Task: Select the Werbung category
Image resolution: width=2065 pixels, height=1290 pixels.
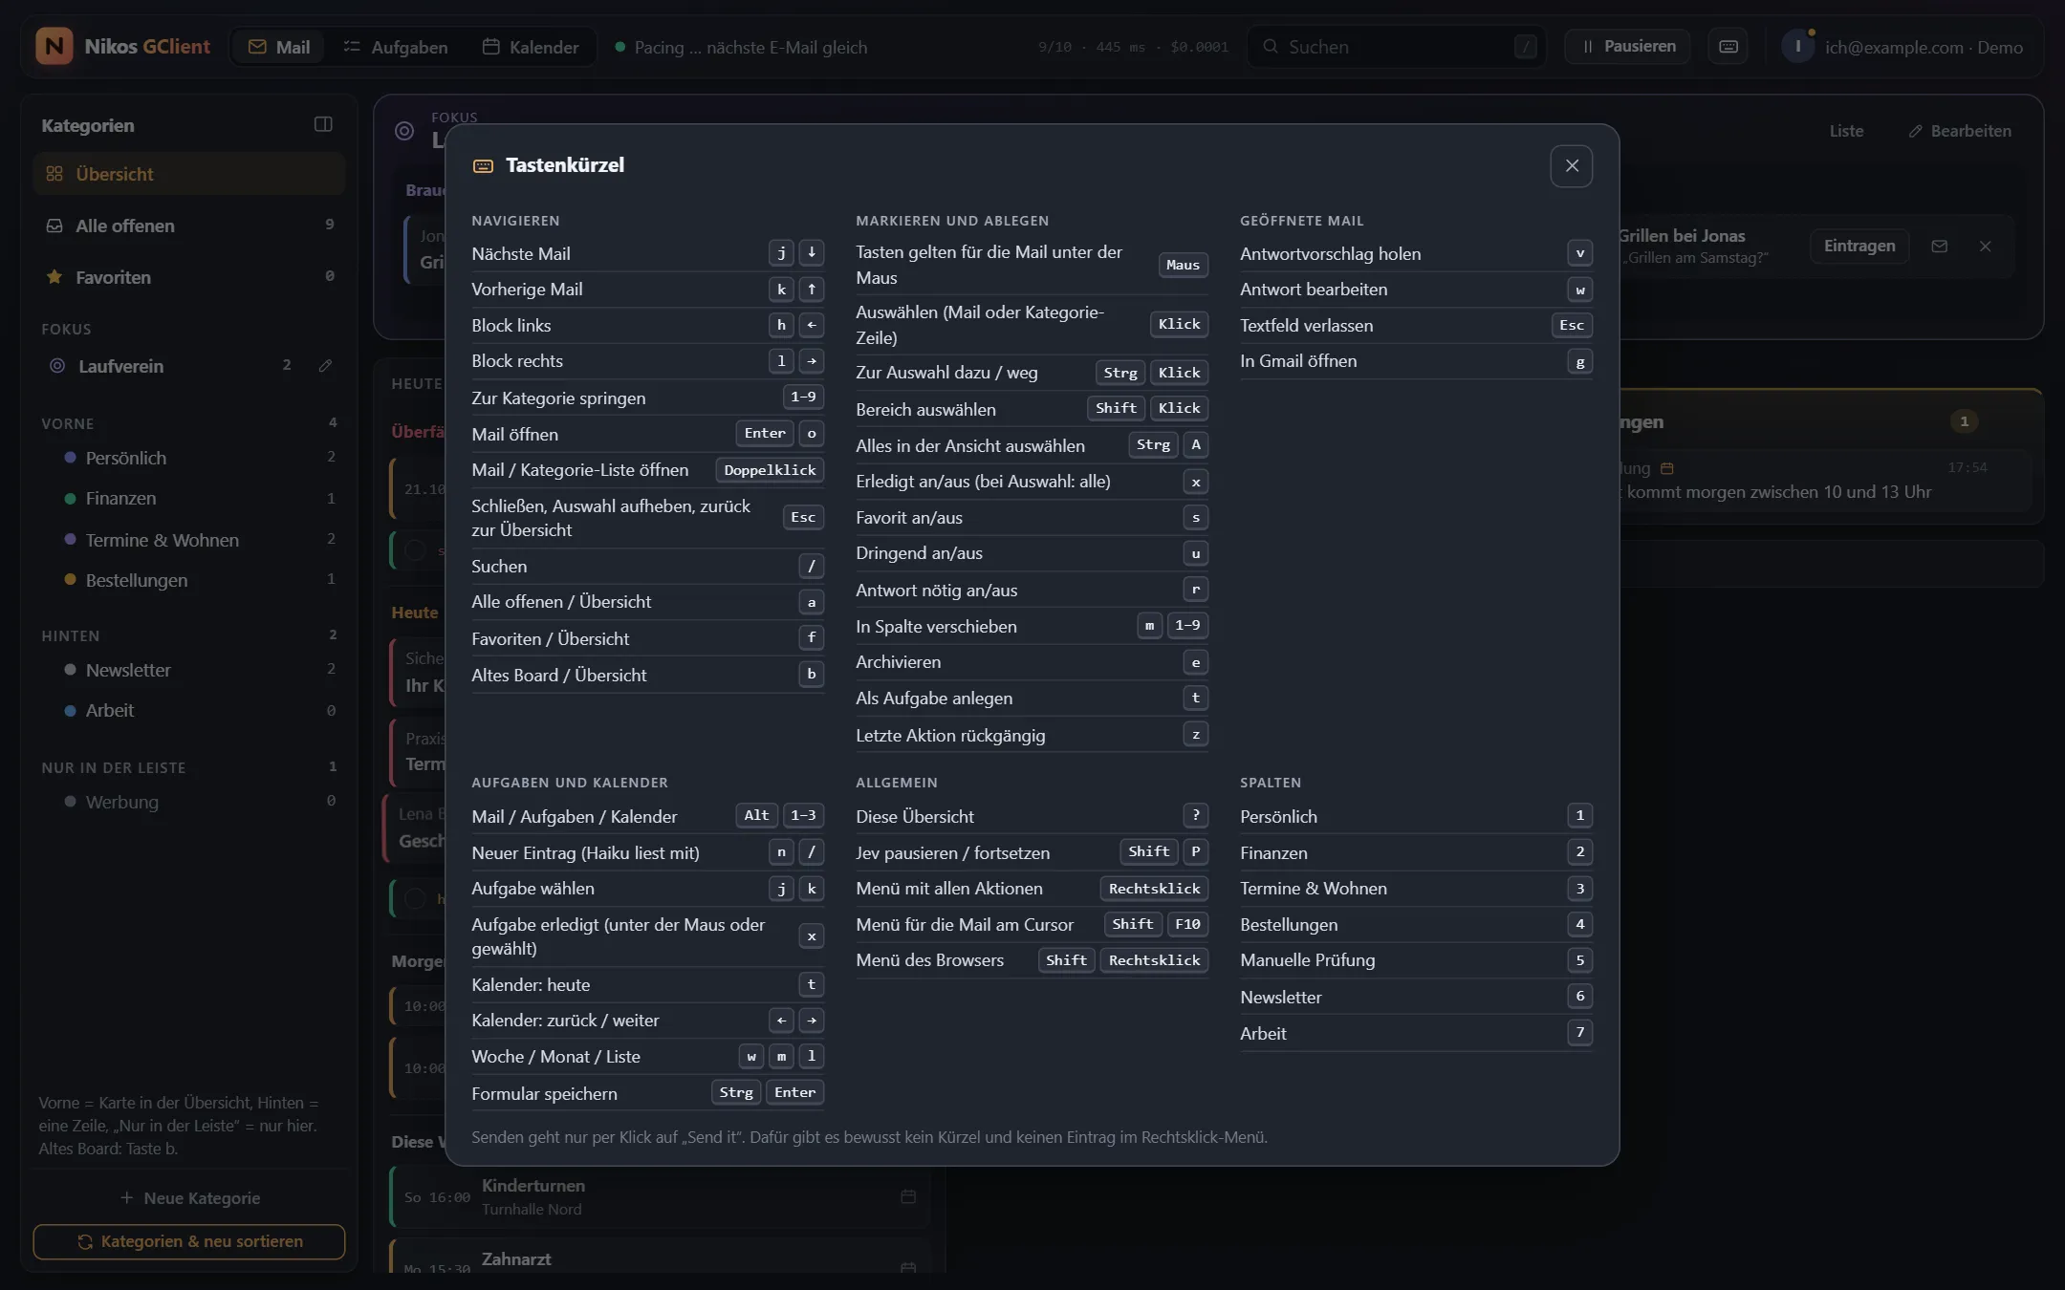Action: (x=189, y=802)
